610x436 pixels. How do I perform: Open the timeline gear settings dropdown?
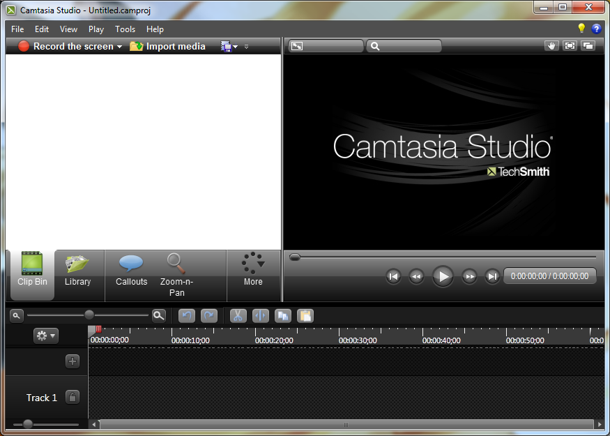46,336
